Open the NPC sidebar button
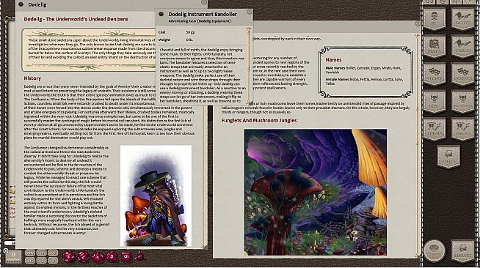 (x=434, y=102)
